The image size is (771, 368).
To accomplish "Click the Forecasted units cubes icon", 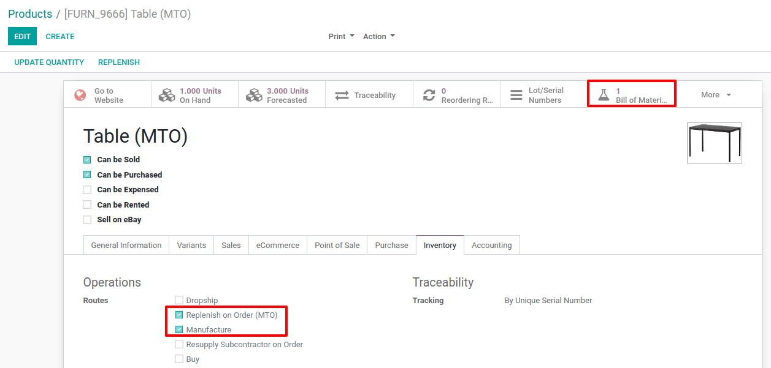I will coord(254,96).
